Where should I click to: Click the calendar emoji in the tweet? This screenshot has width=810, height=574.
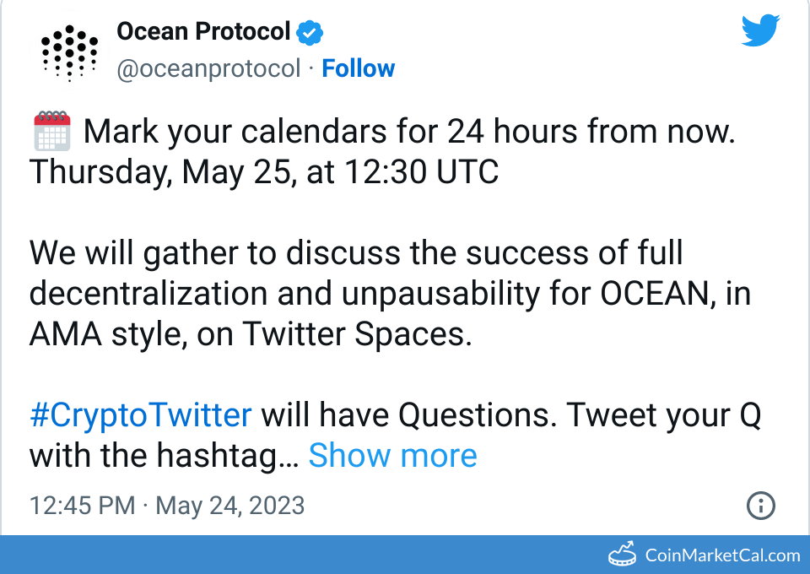click(51, 132)
